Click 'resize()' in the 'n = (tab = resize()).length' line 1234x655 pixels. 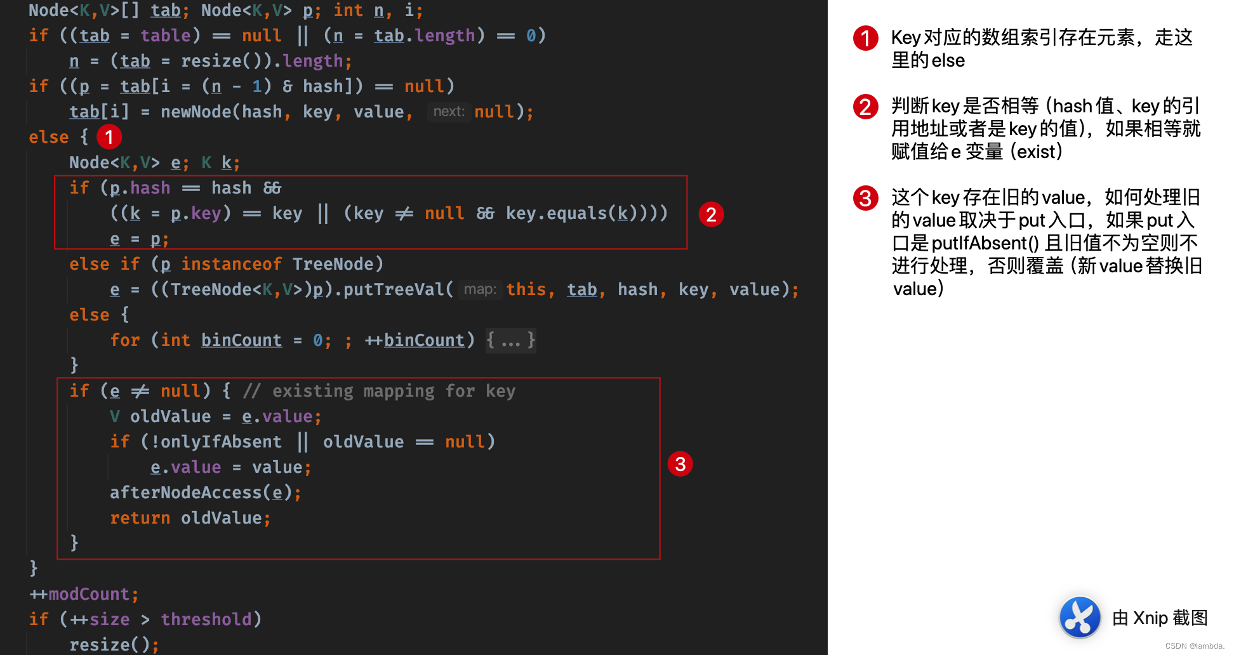222,61
